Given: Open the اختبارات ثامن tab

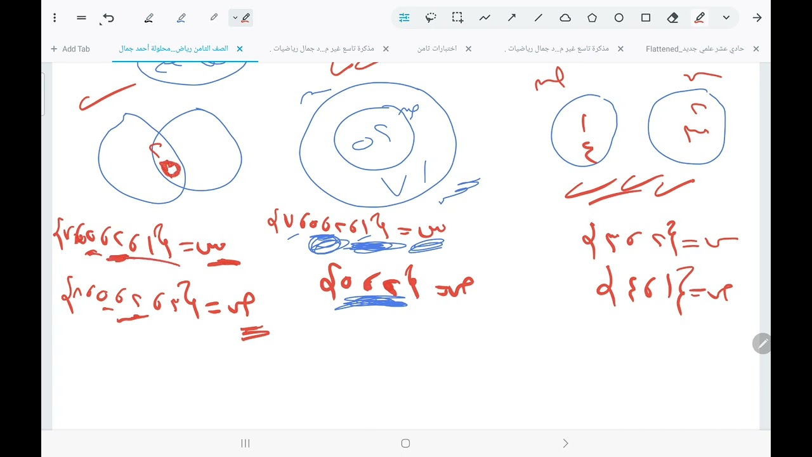Looking at the screenshot, I should coord(436,49).
